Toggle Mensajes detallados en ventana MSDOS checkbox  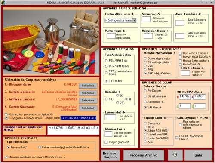coord(6,157)
